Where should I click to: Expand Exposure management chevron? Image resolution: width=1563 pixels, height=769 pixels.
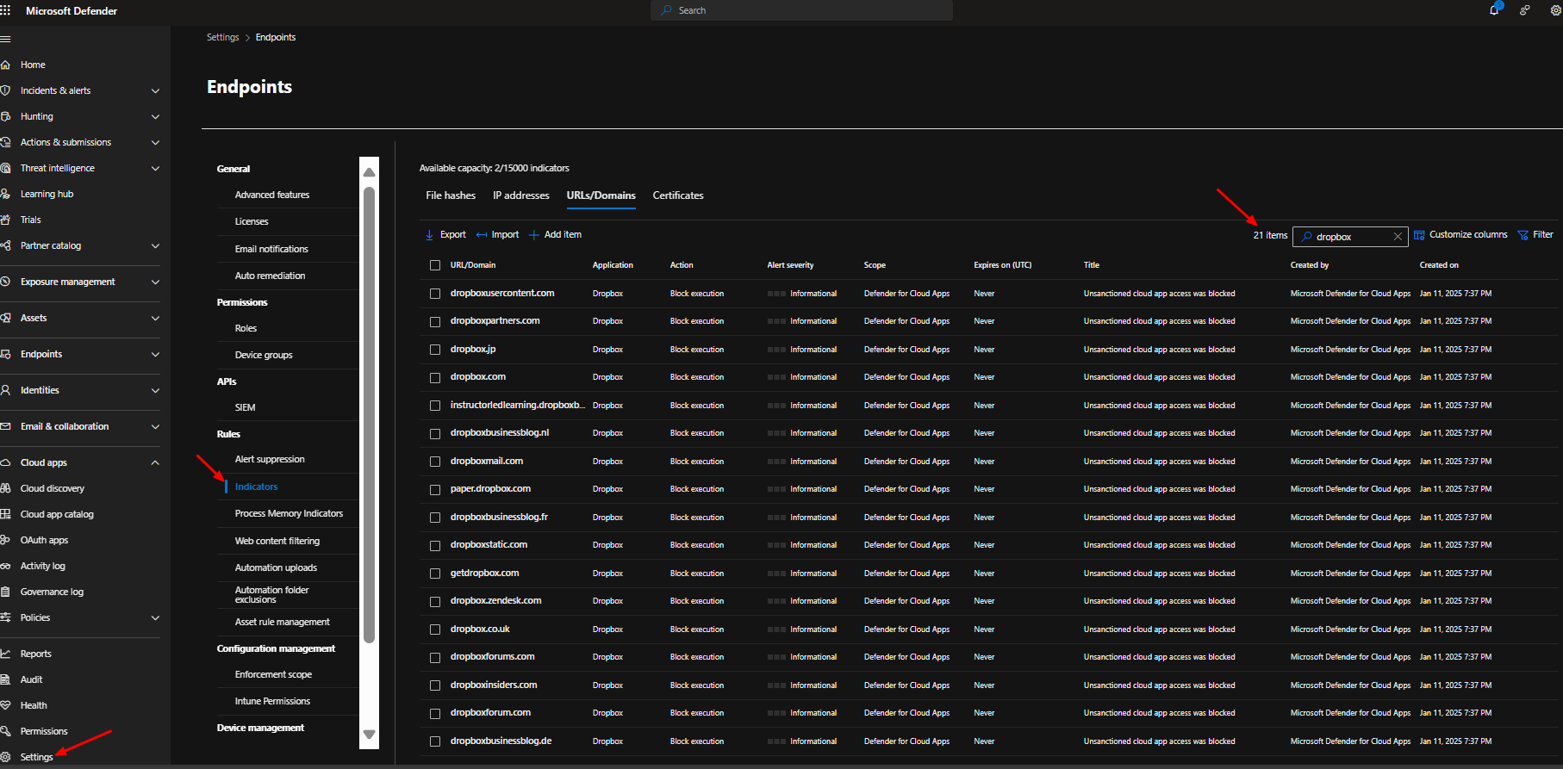tap(155, 282)
